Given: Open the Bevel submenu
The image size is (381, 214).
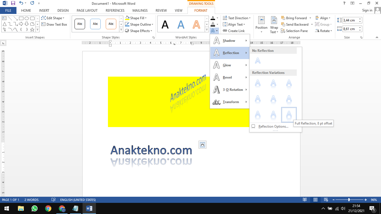Looking at the screenshot, I should (x=230, y=77).
